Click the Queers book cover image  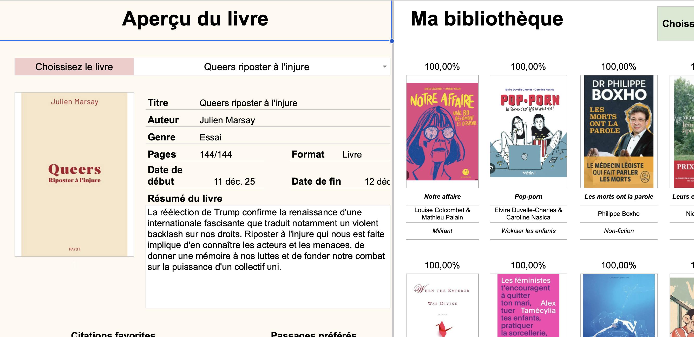(74, 174)
